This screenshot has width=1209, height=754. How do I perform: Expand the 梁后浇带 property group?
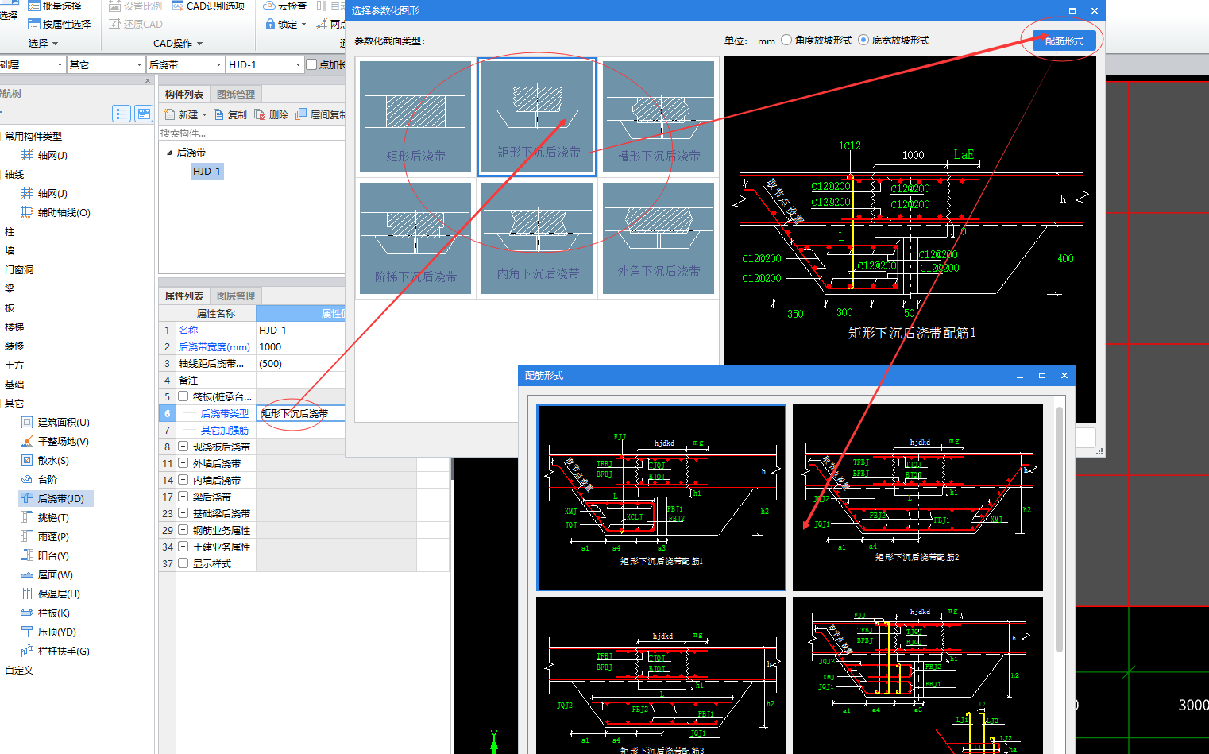click(183, 497)
